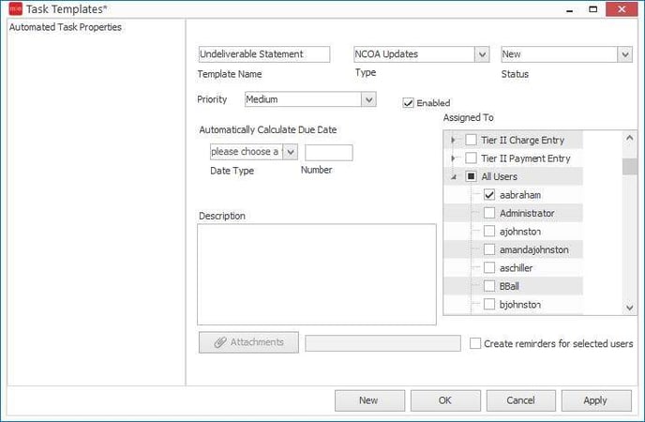Toggle the Enabled checkbox
Image resolution: width=645 pixels, height=422 pixels.
409,103
